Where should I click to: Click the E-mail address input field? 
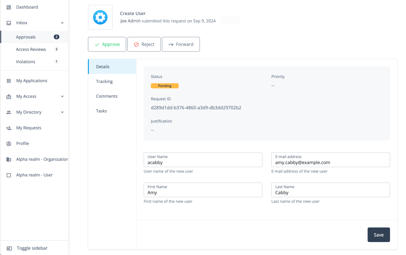pos(330,163)
